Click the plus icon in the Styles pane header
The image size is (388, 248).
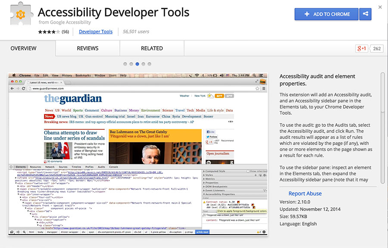[256, 175]
